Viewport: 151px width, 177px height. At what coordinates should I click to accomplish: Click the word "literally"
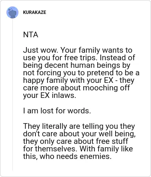55,126
